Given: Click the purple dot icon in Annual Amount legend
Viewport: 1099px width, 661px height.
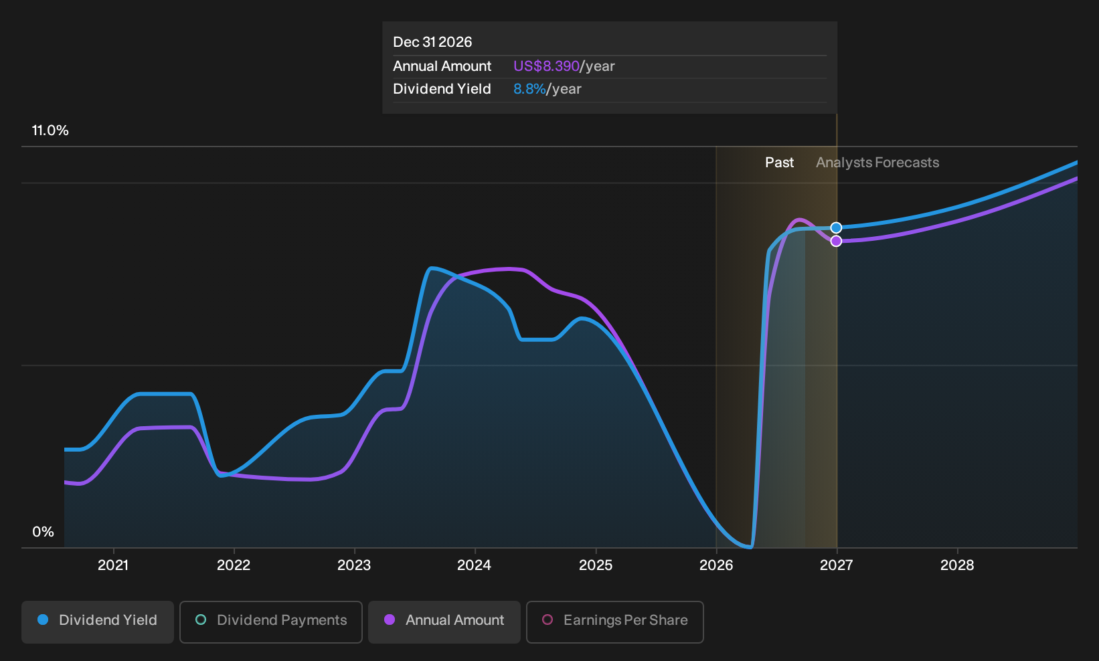Looking at the screenshot, I should coord(390,620).
